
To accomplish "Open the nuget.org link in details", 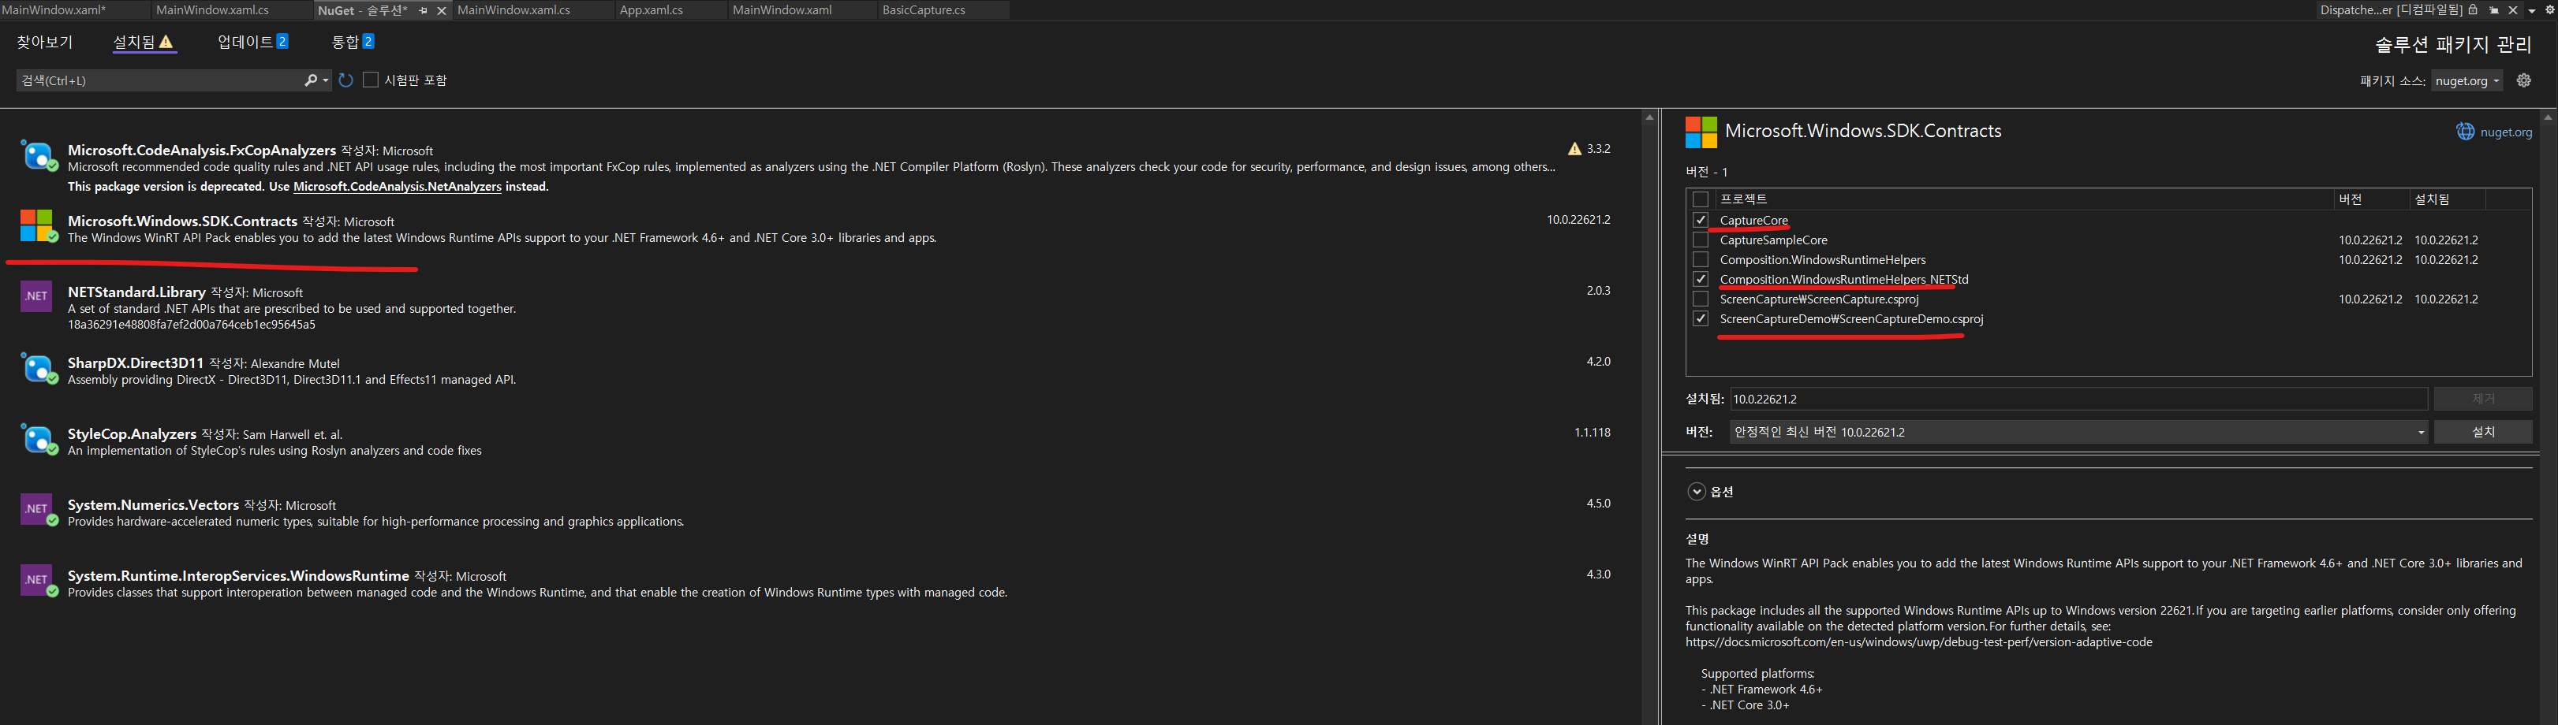I will [x=2505, y=132].
